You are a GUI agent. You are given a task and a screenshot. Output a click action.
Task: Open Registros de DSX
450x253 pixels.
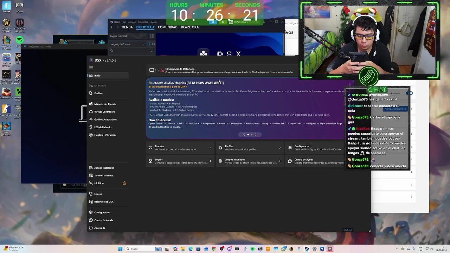[x=108, y=202]
